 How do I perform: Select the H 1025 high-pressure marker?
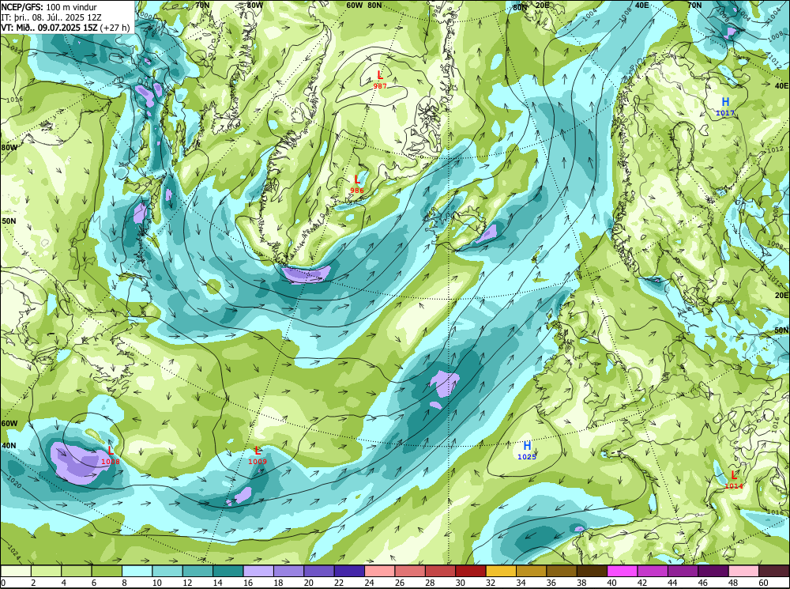(527, 451)
